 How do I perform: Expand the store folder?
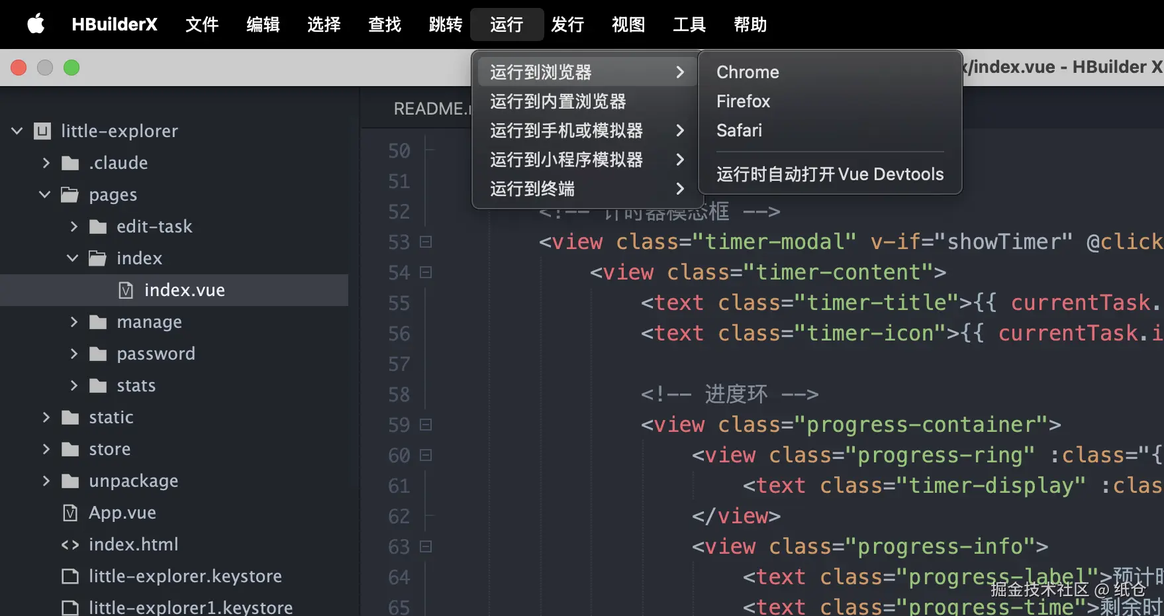coord(46,448)
